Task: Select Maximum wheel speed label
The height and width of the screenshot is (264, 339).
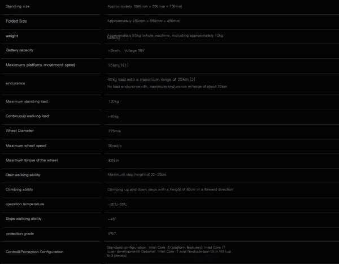Action: click(26, 146)
